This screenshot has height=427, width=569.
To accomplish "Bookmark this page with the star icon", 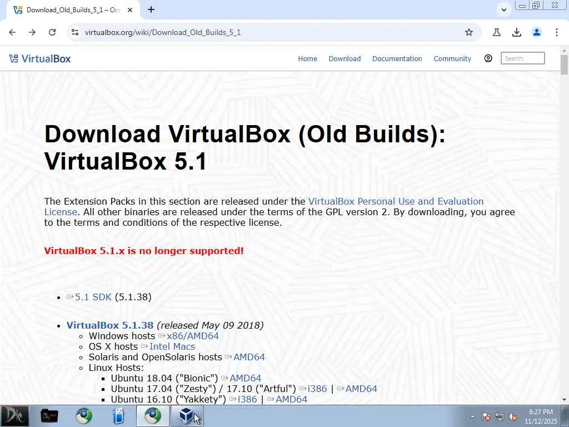I will tap(469, 32).
